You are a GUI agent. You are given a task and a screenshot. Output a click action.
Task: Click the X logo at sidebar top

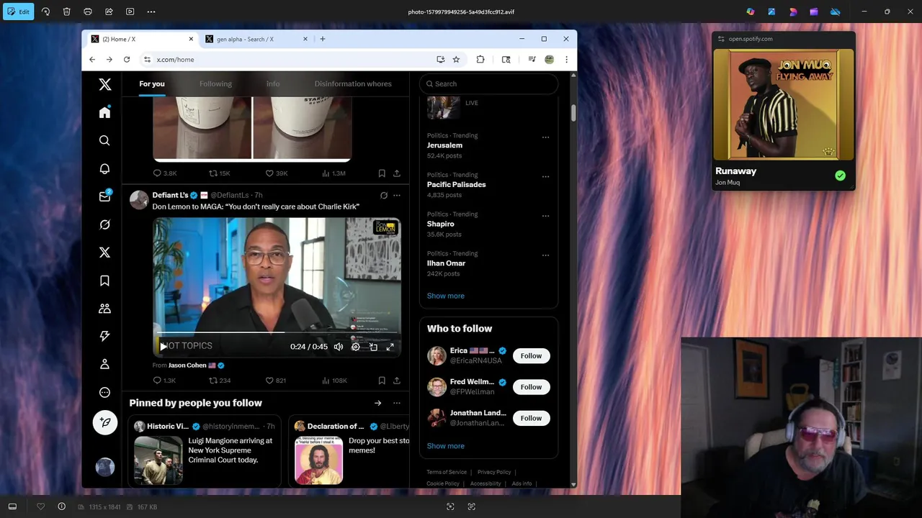tap(104, 84)
